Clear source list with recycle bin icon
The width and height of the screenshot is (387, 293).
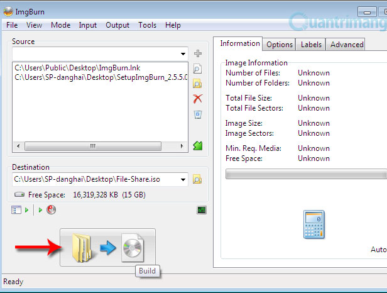pyautogui.click(x=198, y=114)
